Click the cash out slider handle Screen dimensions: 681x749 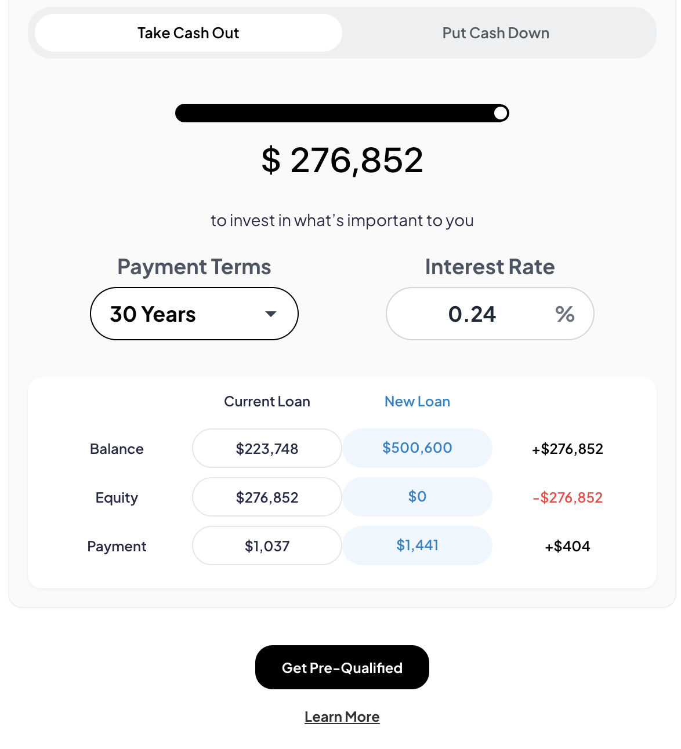501,113
